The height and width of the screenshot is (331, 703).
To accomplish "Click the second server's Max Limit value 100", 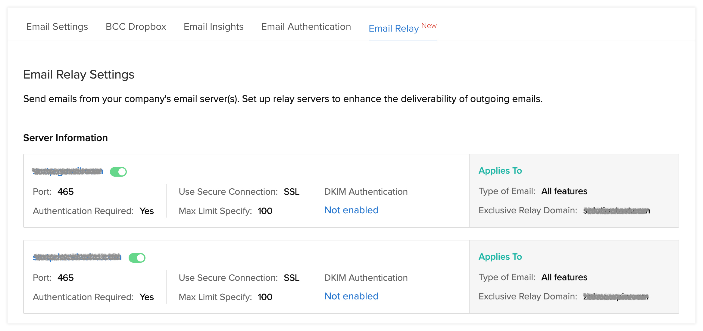I will click(x=265, y=297).
